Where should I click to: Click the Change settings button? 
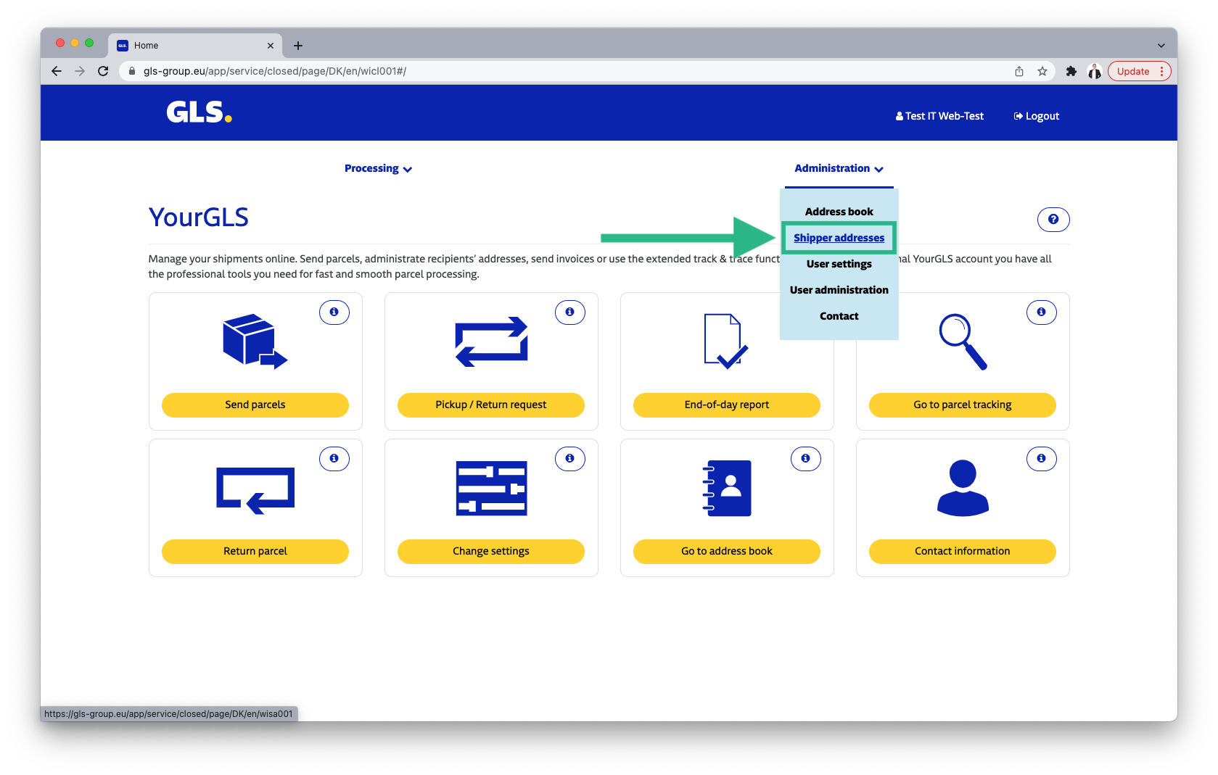(x=491, y=551)
